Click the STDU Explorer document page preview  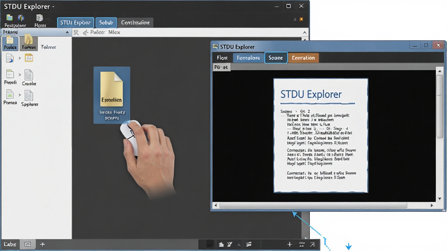321,136
